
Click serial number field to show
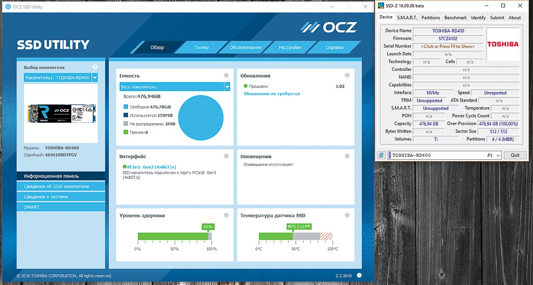pos(448,46)
